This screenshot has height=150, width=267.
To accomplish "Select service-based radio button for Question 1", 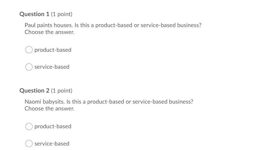I will (29, 67).
